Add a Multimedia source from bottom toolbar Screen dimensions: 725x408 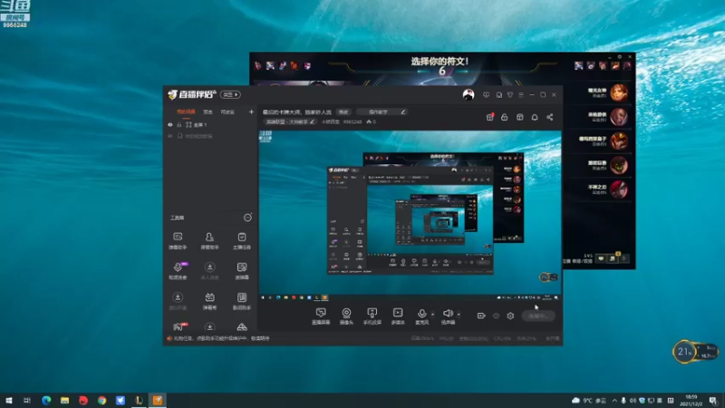tap(398, 316)
